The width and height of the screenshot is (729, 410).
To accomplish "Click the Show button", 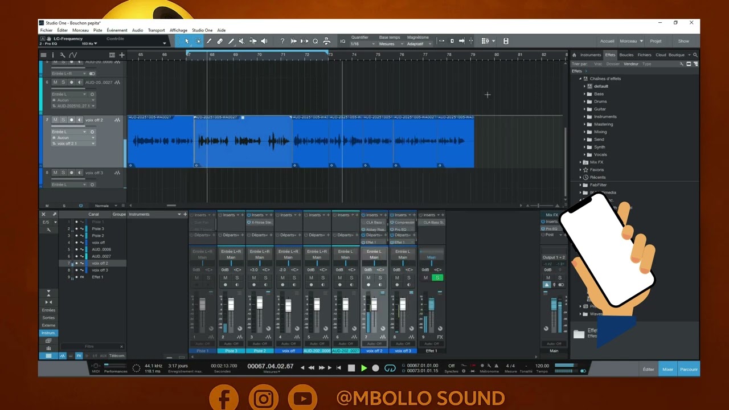I will pyautogui.click(x=683, y=41).
